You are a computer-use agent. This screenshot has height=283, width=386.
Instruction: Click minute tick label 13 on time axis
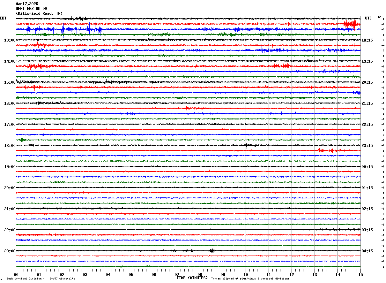pyautogui.click(x=315, y=274)
